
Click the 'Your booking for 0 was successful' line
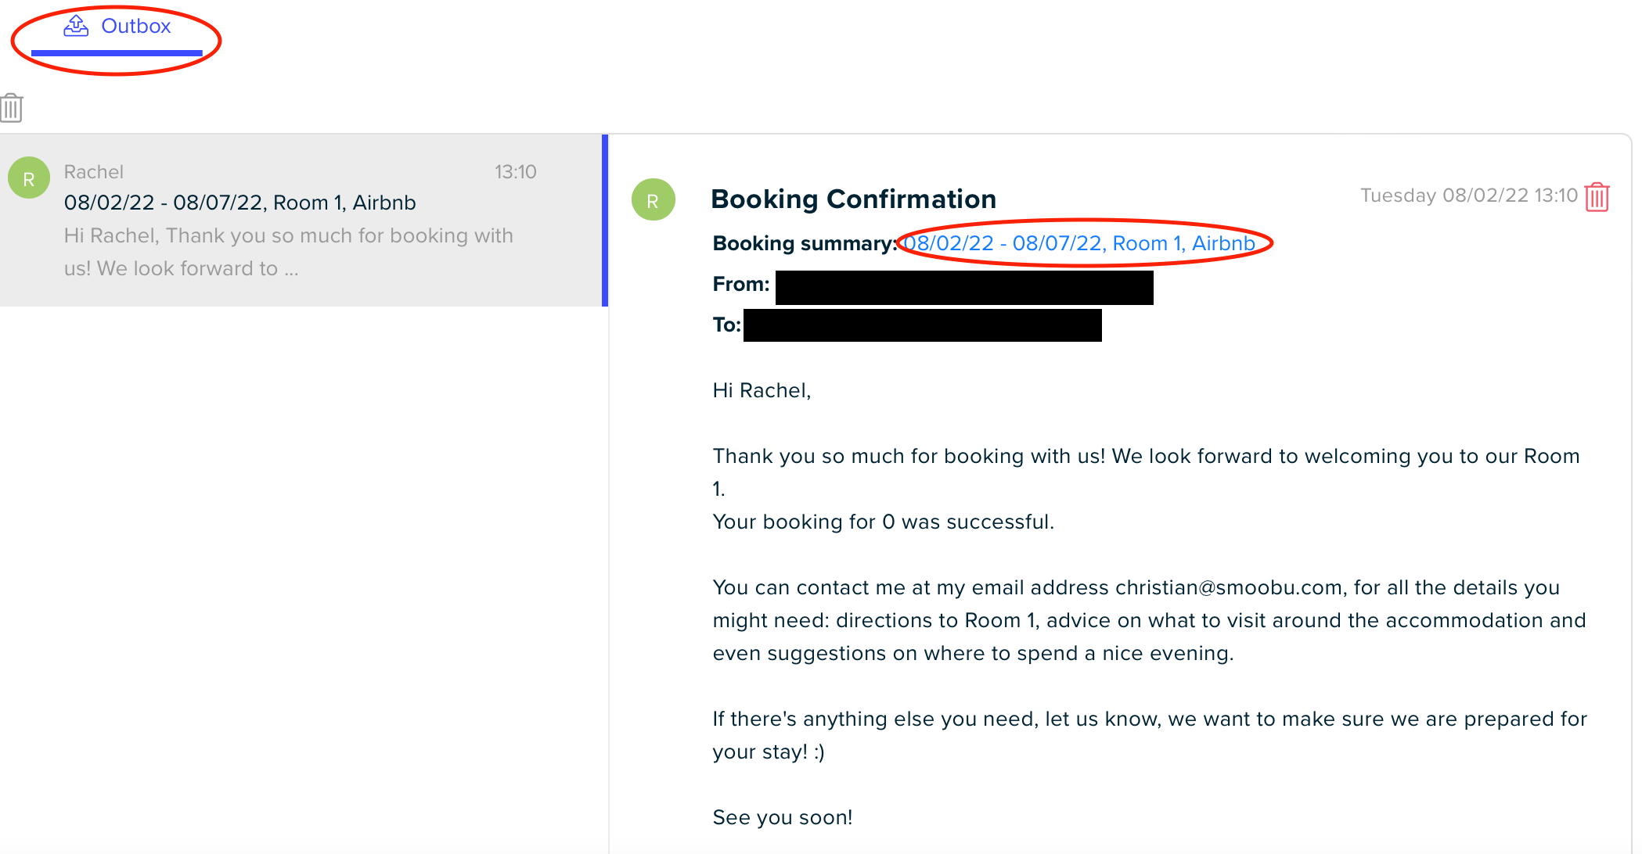click(883, 522)
